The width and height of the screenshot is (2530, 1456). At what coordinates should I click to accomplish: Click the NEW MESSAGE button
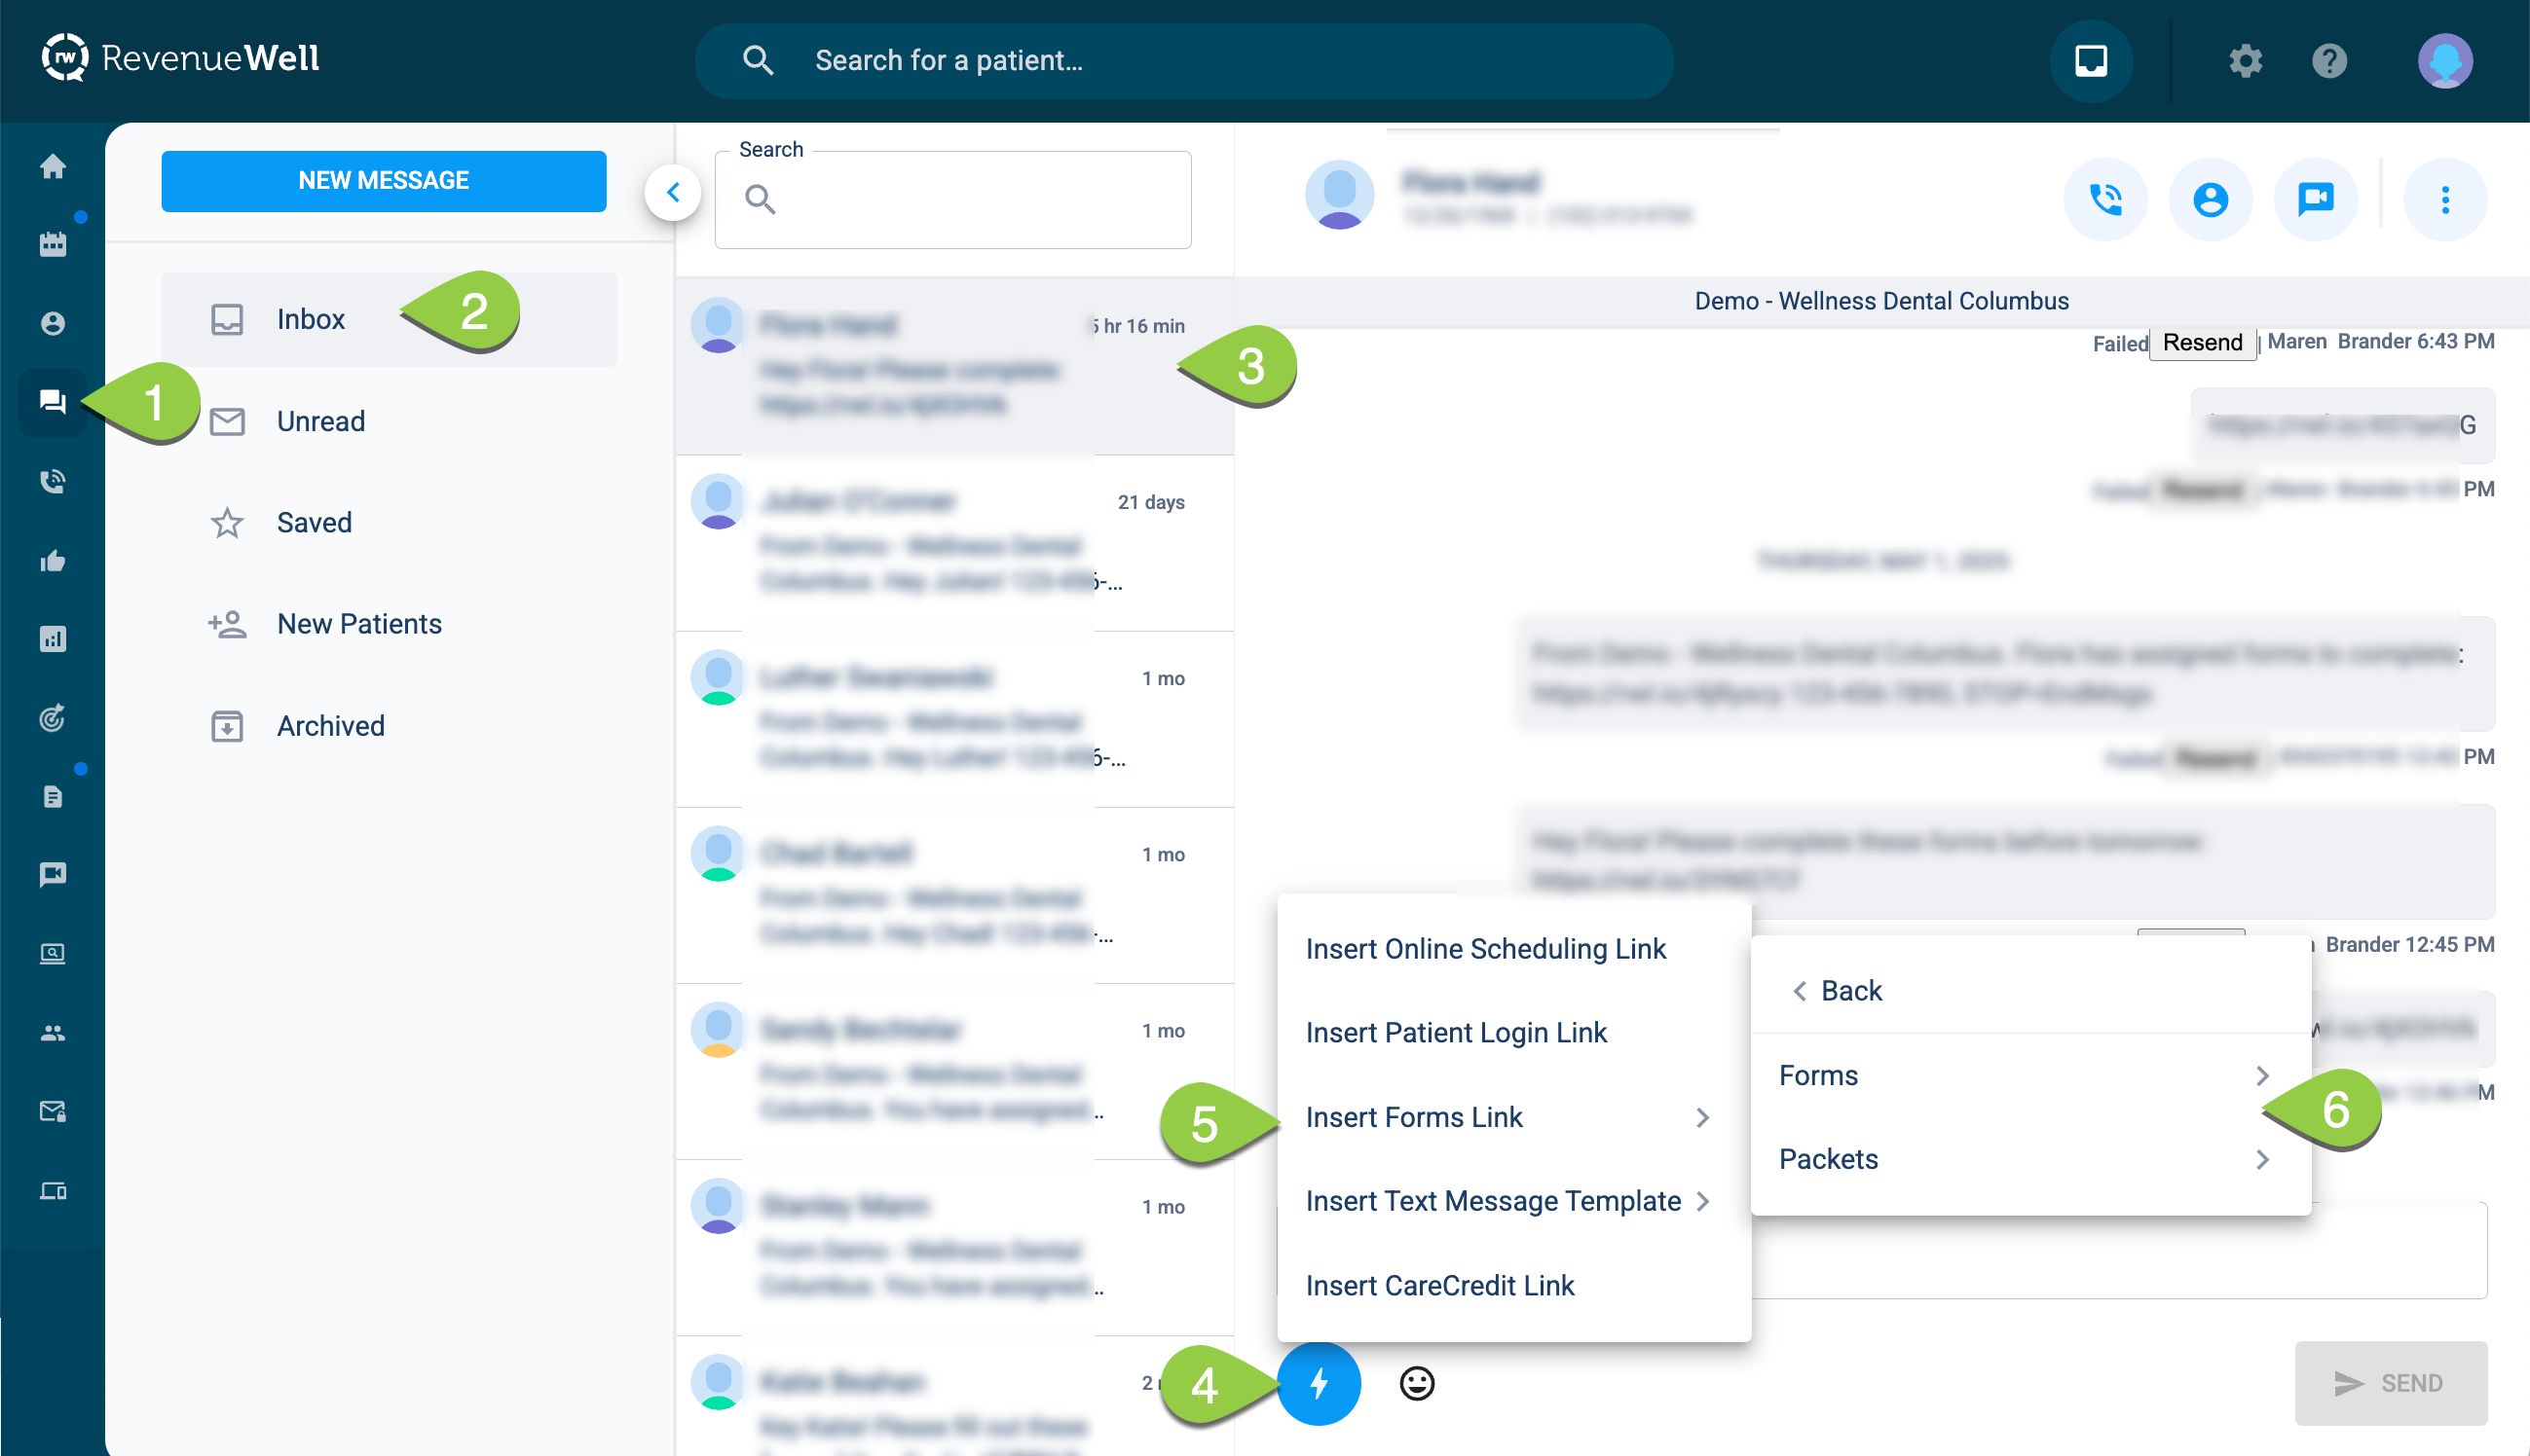[383, 180]
